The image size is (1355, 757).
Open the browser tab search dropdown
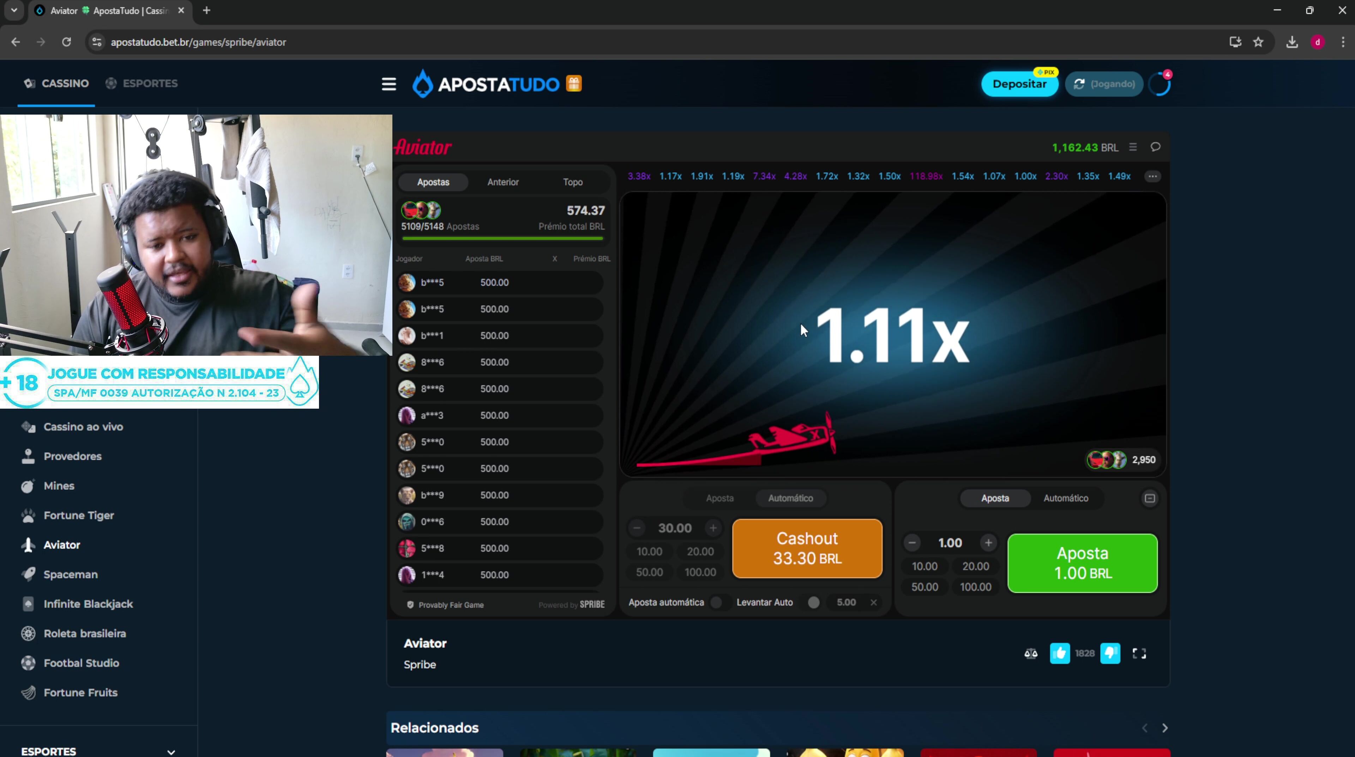point(14,11)
